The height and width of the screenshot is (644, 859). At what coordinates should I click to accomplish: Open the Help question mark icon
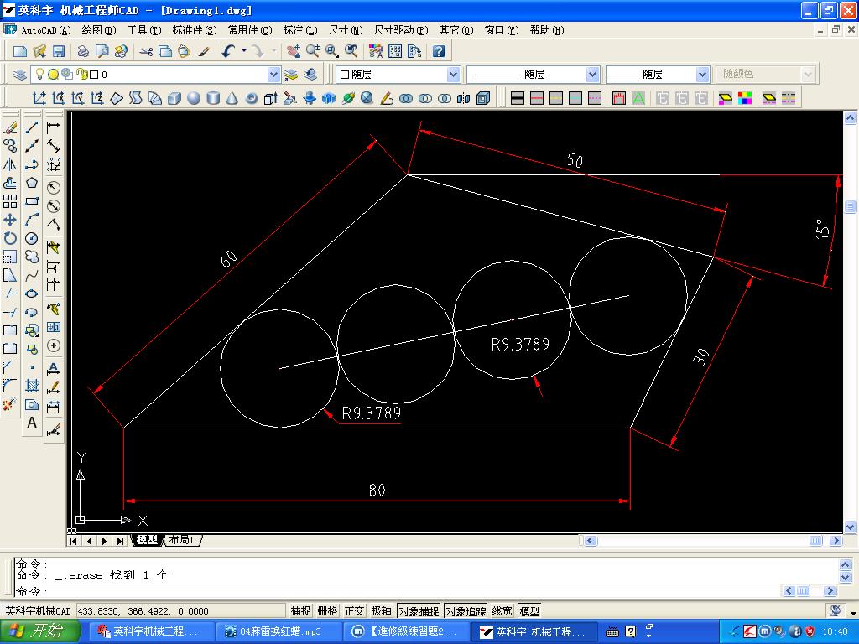(439, 51)
